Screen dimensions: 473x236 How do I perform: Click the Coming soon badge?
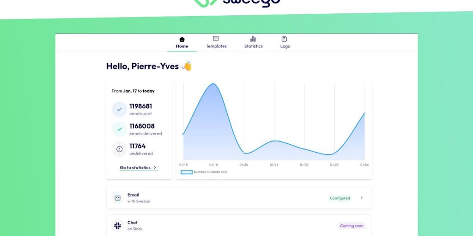(x=352, y=226)
